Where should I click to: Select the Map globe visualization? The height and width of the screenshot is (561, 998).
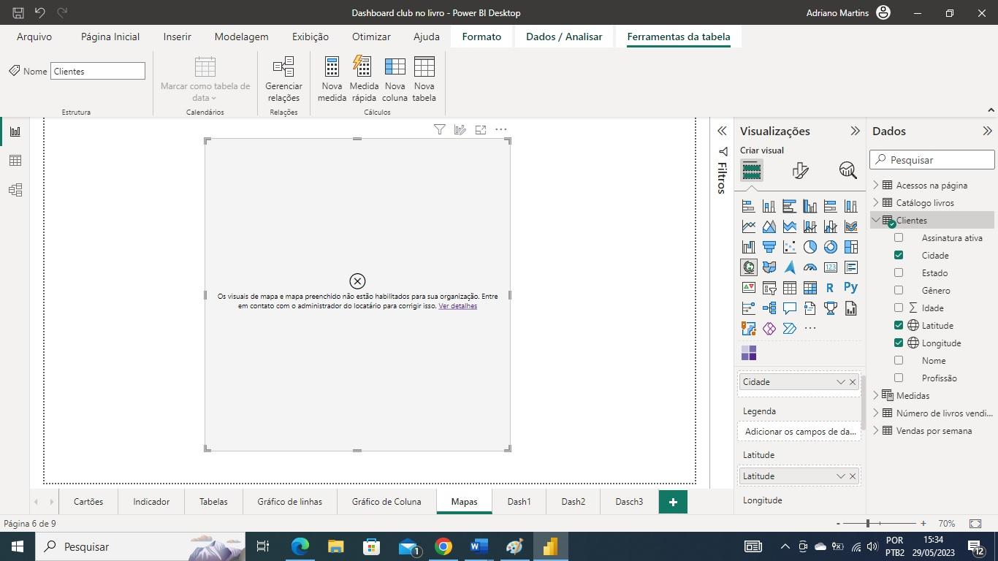tap(748, 267)
